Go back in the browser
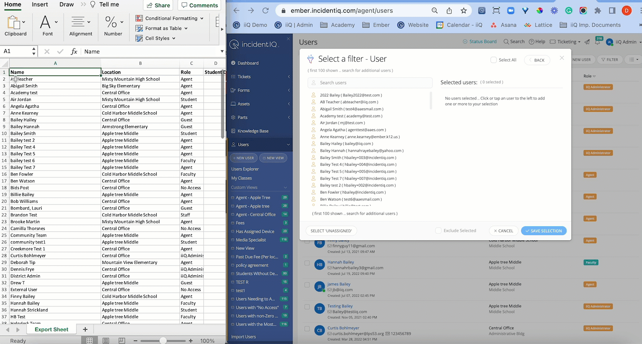 coord(236,10)
